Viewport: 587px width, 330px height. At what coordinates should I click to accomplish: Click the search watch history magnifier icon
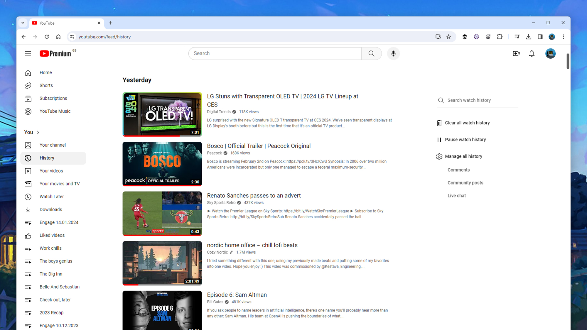tap(441, 100)
